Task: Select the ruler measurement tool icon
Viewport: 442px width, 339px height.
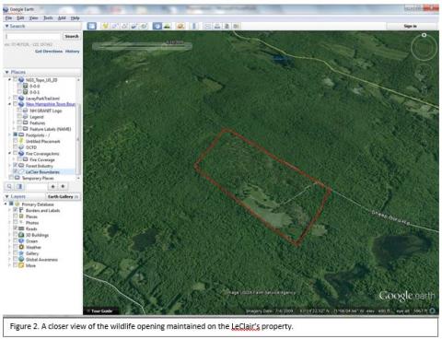Action: coord(194,26)
